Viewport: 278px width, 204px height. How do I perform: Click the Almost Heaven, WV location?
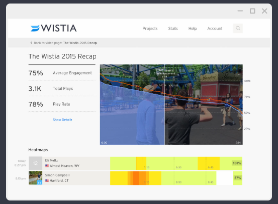click(64, 166)
